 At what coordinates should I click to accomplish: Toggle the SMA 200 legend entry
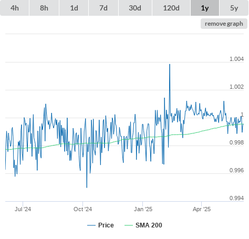tap(143, 225)
